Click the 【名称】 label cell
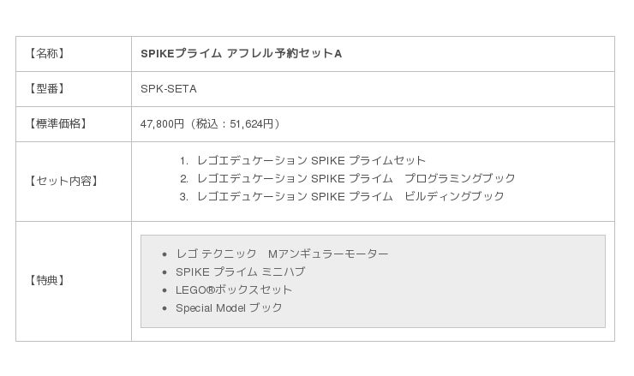The width and height of the screenshot is (634, 376). pos(47,53)
